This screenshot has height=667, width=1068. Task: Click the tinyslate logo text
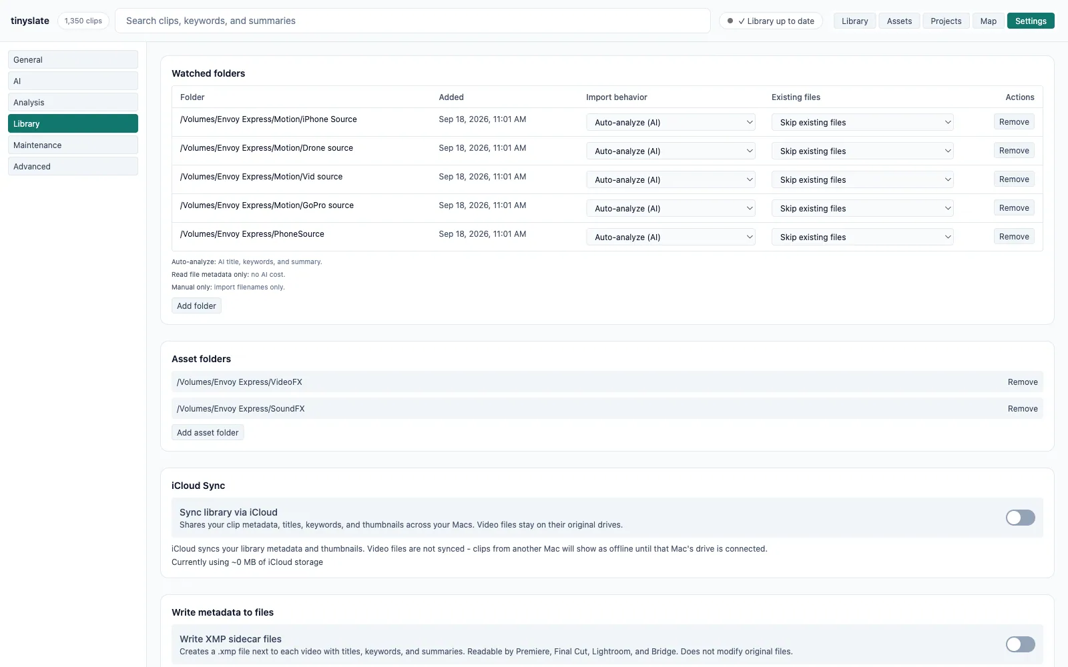point(30,21)
